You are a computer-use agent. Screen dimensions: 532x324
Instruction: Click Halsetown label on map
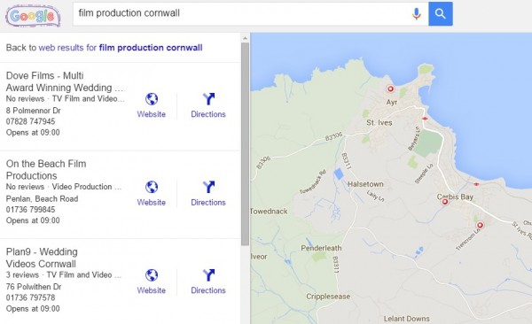[365, 184]
